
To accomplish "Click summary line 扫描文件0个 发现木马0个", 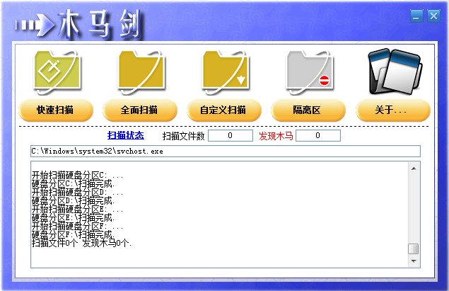I will [81, 243].
